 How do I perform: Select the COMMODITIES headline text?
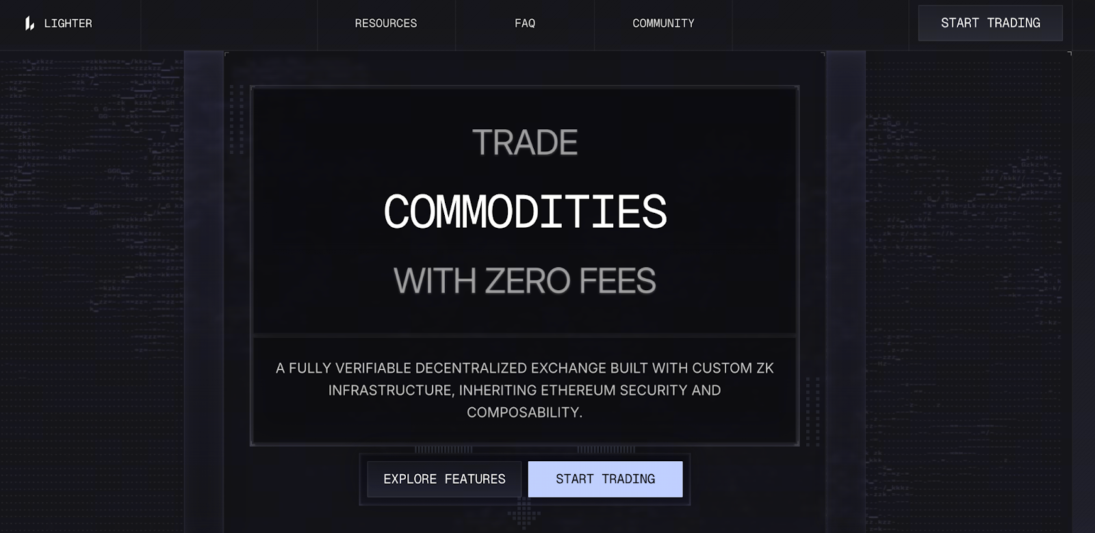click(525, 211)
